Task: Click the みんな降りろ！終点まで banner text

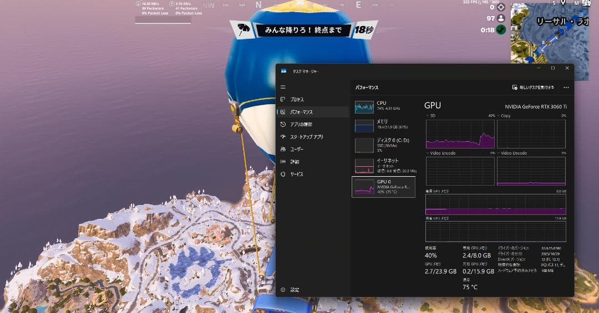Action: pyautogui.click(x=303, y=30)
